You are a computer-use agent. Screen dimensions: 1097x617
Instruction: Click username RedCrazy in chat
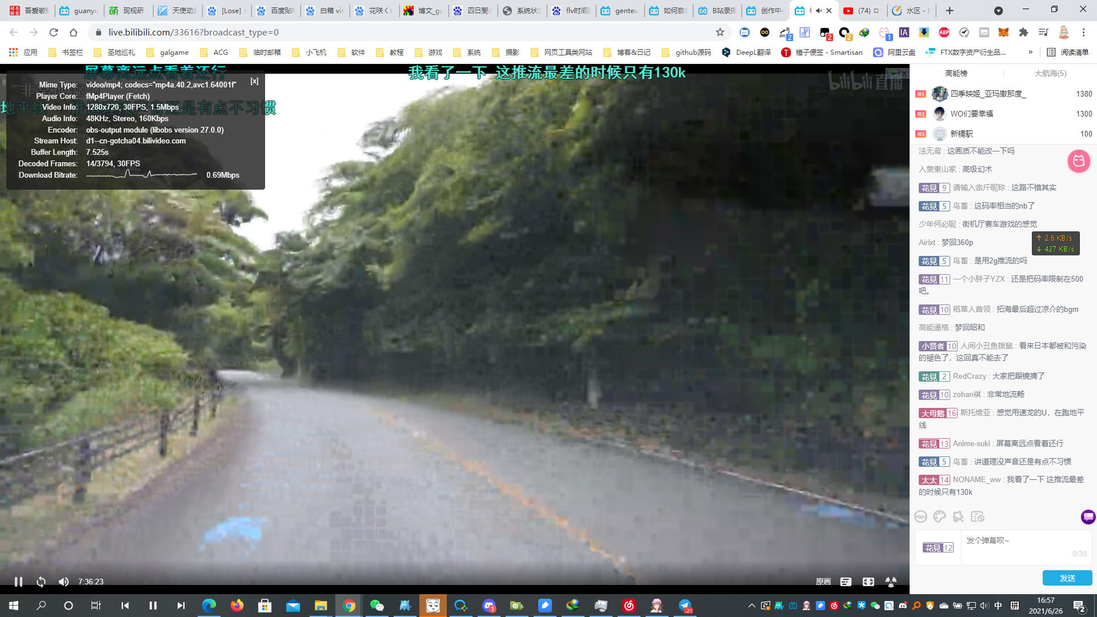point(969,376)
